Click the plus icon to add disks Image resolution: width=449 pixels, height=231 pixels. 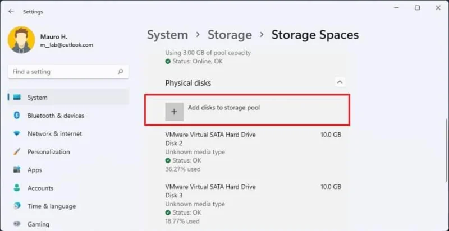tap(174, 112)
